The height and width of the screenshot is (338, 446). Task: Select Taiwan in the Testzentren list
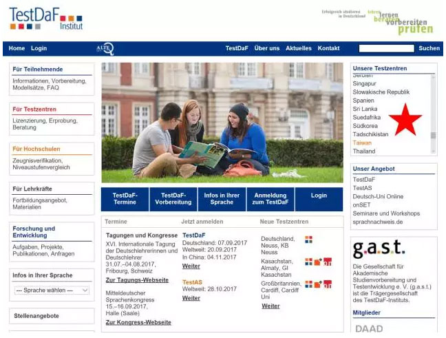[362, 142]
